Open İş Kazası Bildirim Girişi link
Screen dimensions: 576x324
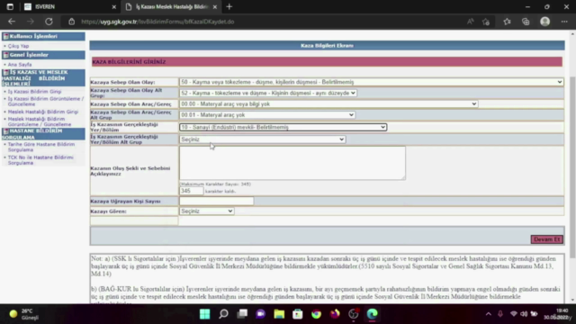click(34, 92)
